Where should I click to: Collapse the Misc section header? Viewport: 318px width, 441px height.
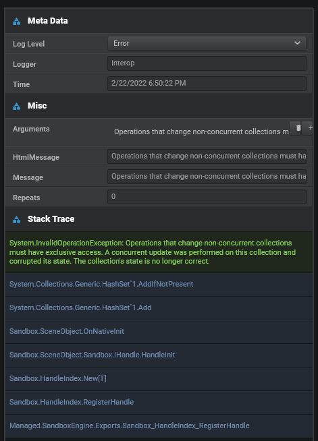point(159,106)
